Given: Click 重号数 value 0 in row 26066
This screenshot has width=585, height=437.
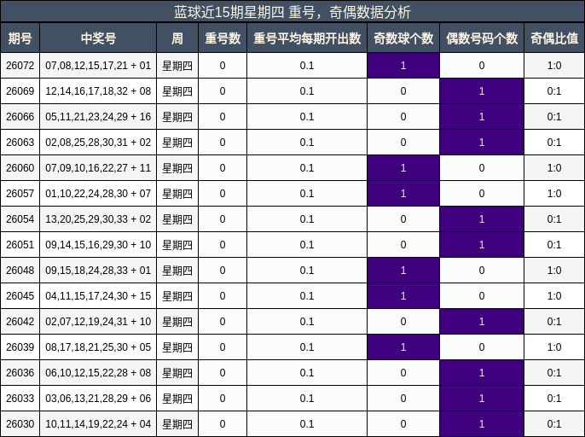Looking at the screenshot, I should [x=223, y=117].
